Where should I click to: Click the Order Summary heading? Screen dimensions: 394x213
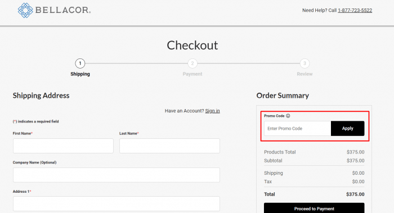pyautogui.click(x=283, y=96)
